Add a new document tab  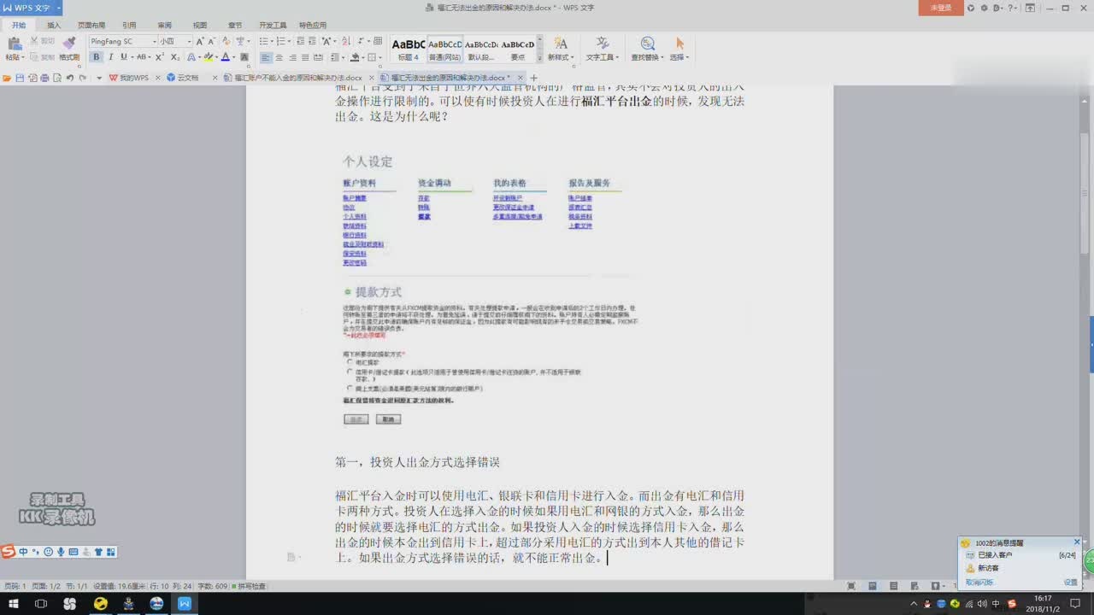point(535,78)
